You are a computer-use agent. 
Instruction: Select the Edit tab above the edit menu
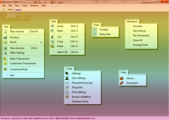click(x=54, y=22)
